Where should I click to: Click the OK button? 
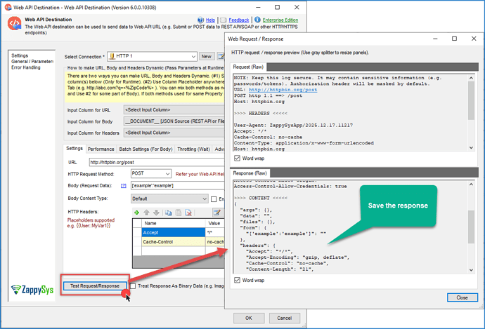tap(249, 318)
